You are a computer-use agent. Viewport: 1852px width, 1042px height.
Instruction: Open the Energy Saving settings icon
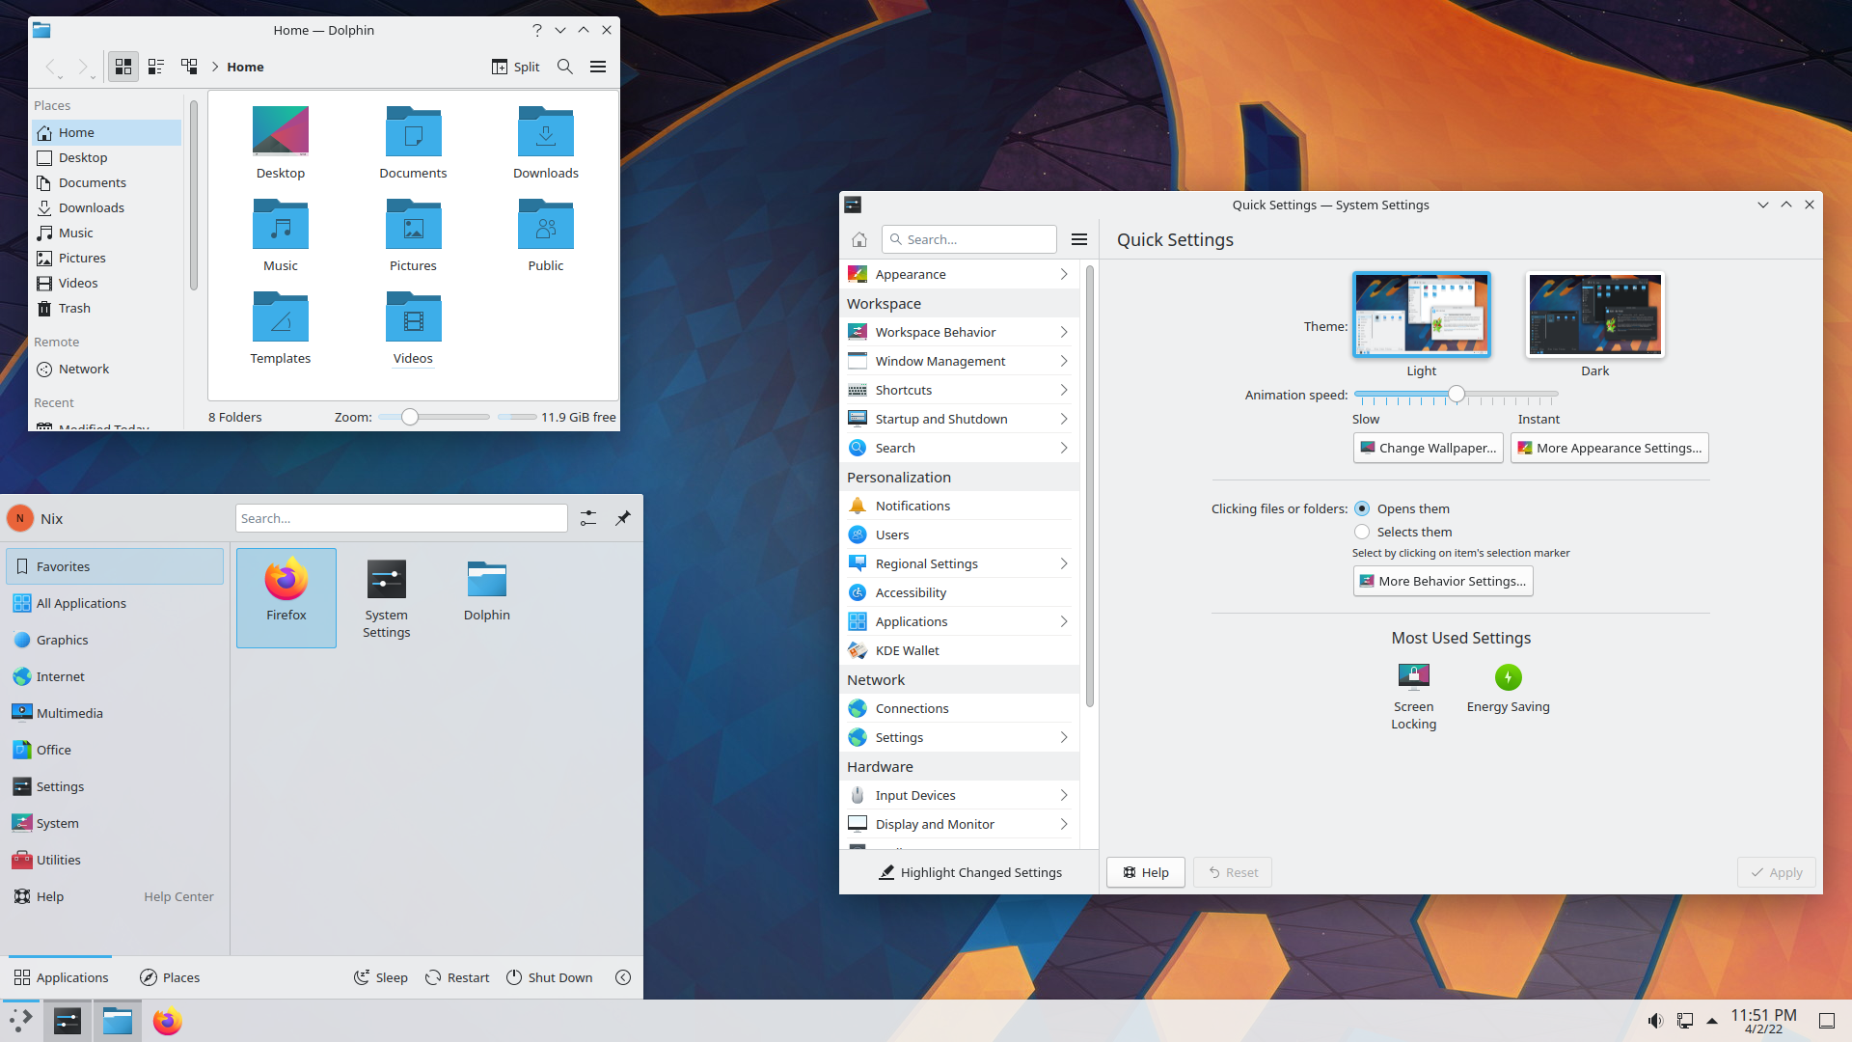click(1508, 677)
